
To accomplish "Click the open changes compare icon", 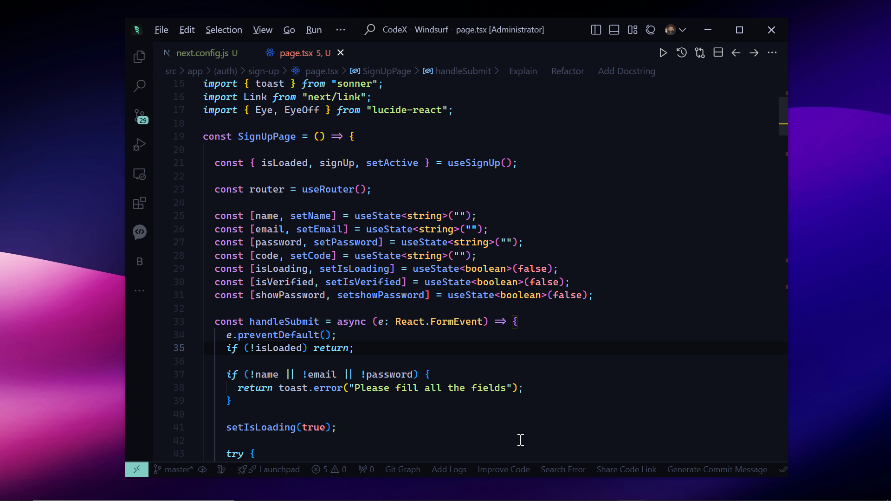I will (700, 53).
